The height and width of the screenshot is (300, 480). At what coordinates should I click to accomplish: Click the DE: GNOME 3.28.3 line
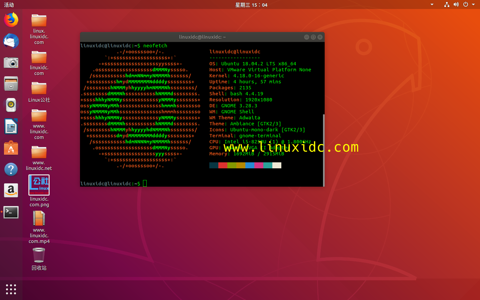[x=233, y=106]
